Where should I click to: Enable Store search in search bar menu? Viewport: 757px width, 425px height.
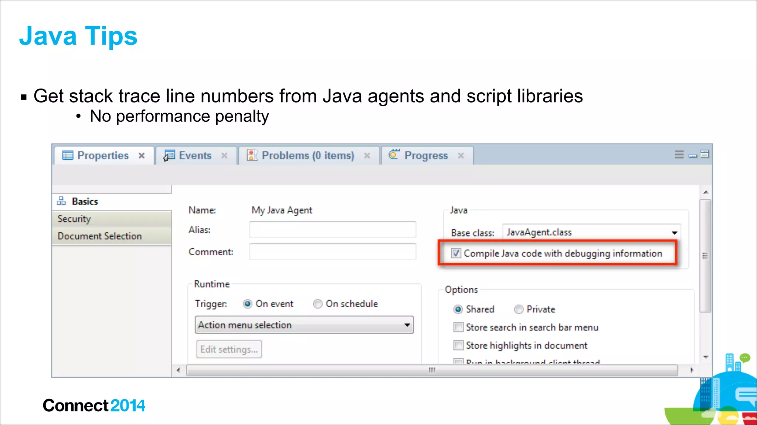[x=458, y=327]
